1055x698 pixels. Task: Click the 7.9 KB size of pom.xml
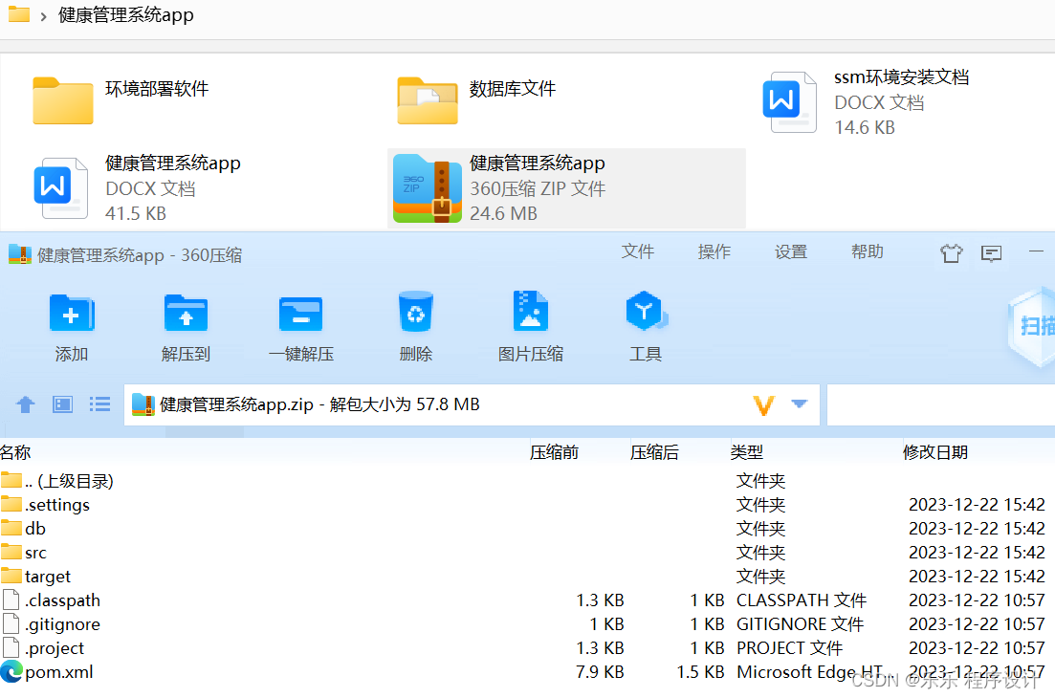pyautogui.click(x=600, y=672)
